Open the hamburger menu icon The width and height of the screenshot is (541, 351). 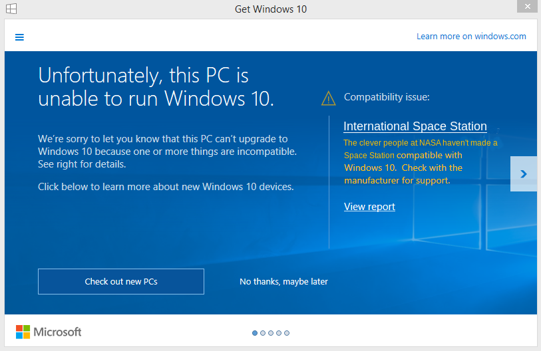(x=20, y=37)
